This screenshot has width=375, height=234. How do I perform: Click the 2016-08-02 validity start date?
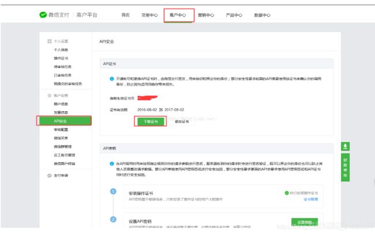(x=147, y=110)
